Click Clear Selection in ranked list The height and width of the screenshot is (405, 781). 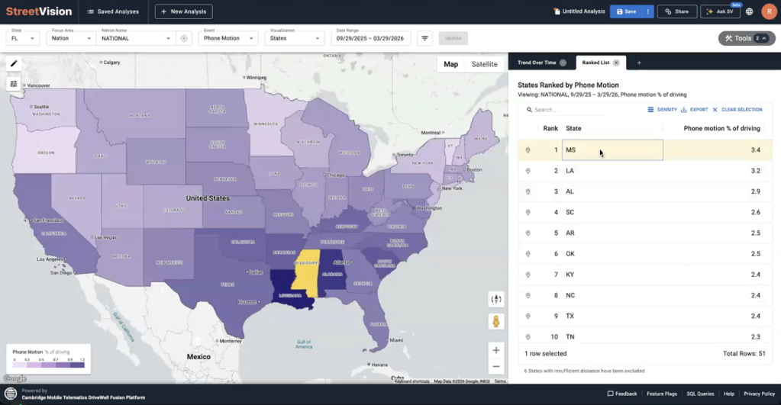point(737,110)
